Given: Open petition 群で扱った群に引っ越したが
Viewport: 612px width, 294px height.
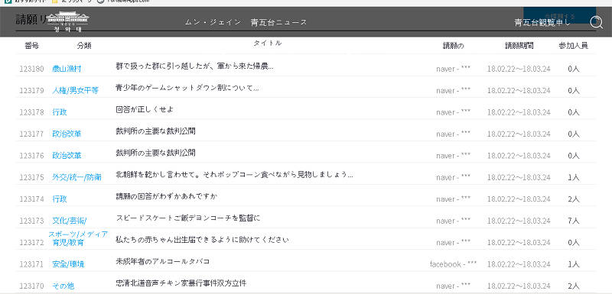Looking at the screenshot, I should (x=194, y=66).
